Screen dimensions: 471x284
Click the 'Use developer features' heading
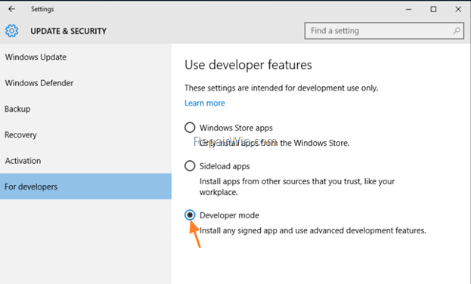[248, 65]
